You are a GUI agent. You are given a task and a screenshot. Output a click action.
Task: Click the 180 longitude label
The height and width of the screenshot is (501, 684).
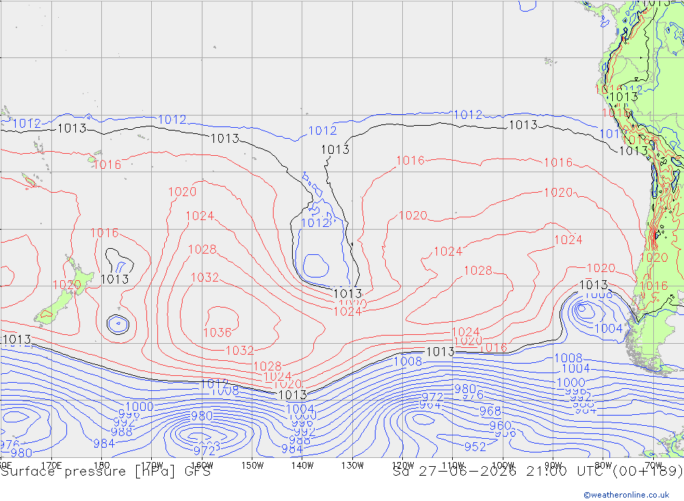coord(102,465)
